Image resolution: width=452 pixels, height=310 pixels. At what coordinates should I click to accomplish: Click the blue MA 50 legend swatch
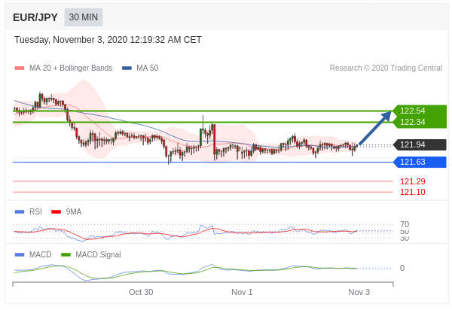tap(127, 68)
